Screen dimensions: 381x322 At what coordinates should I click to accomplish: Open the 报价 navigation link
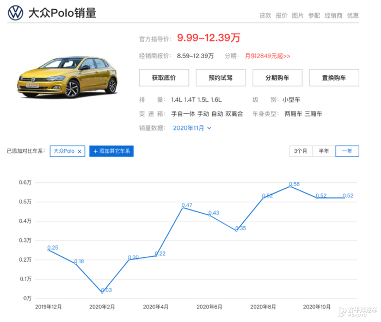[x=281, y=16]
